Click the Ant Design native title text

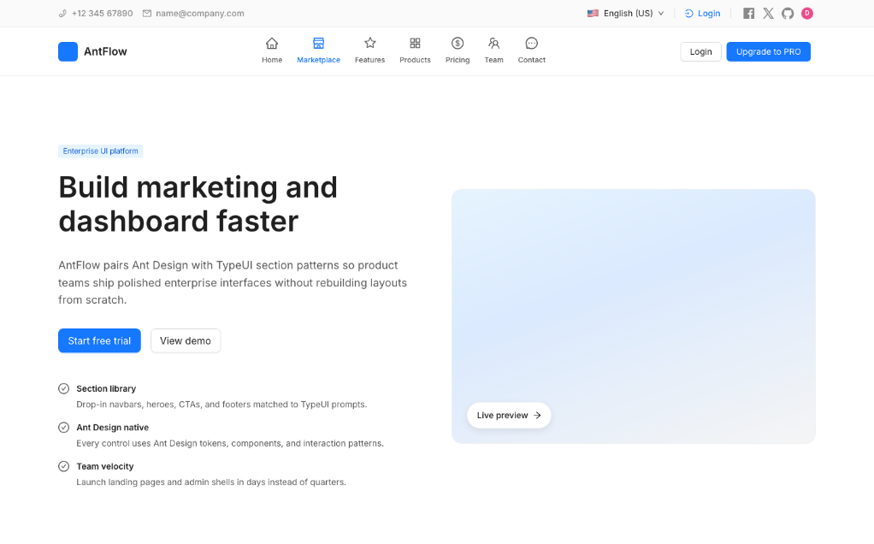point(113,428)
